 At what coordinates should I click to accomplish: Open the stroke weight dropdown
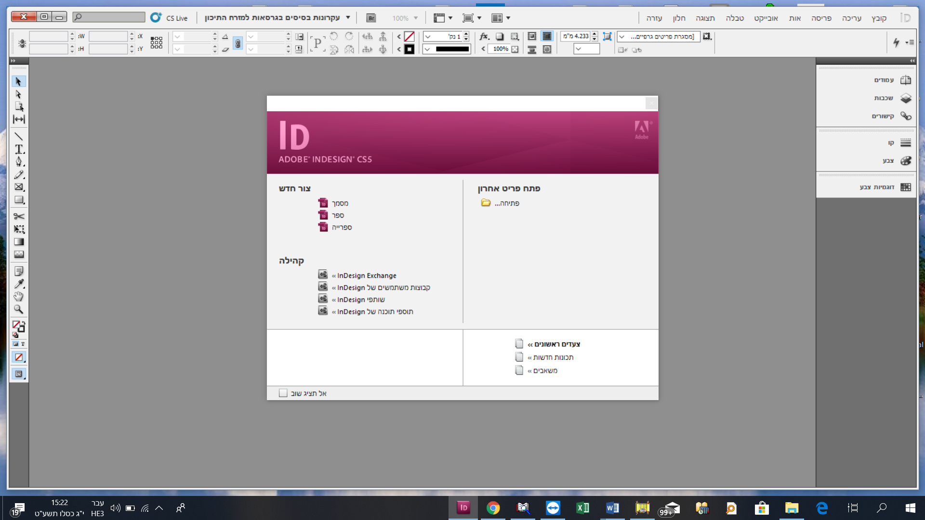pos(428,37)
